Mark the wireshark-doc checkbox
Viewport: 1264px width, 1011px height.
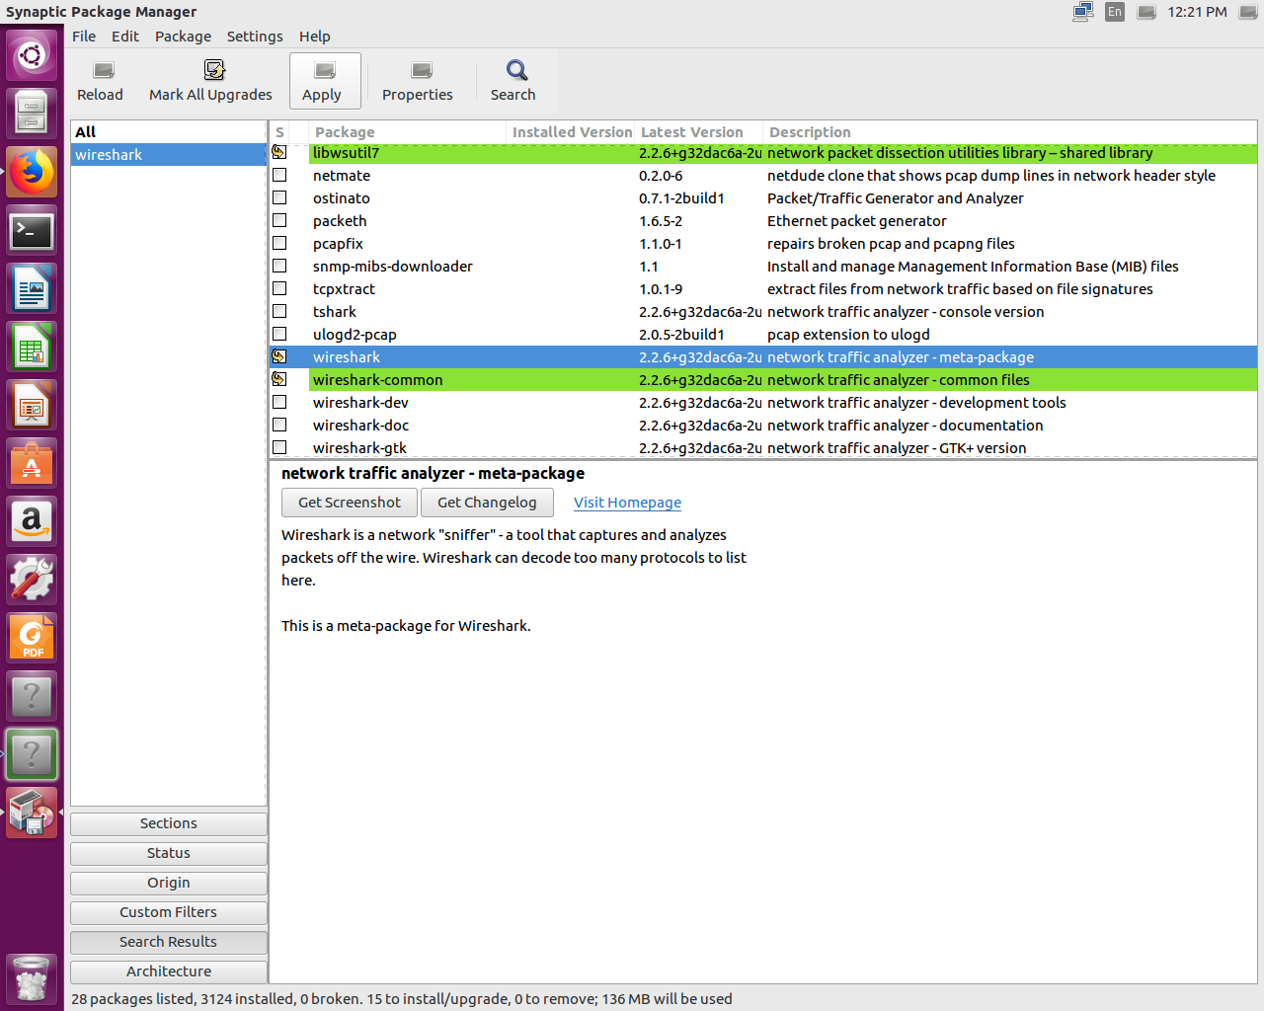279,426
